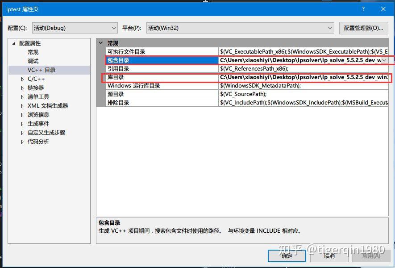Open the 平台 (Platform) dropdown

click(x=240, y=28)
